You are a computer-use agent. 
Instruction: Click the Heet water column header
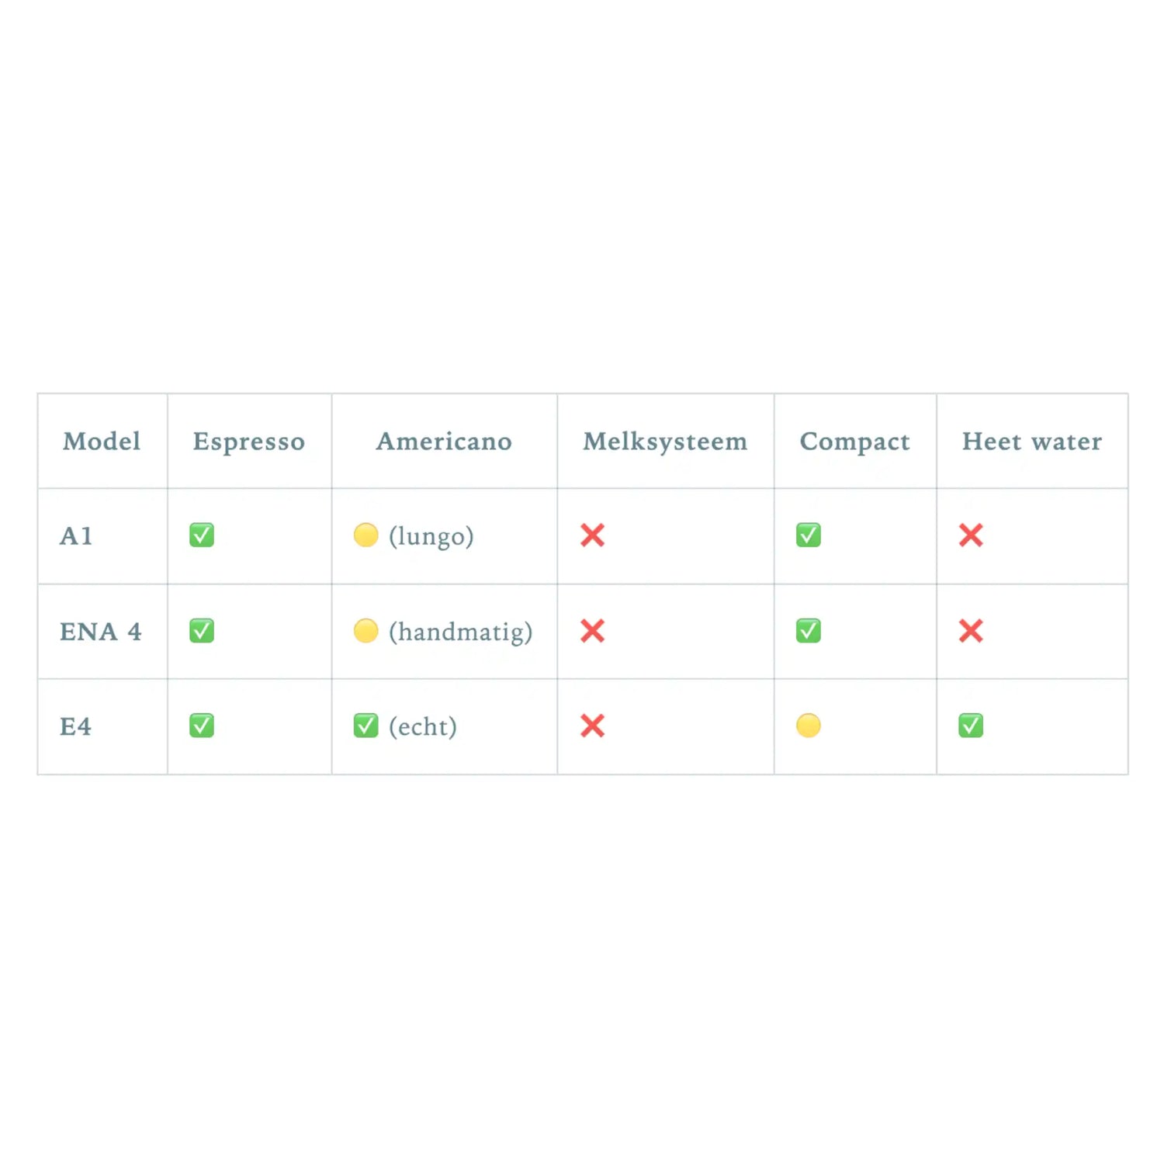click(1031, 442)
